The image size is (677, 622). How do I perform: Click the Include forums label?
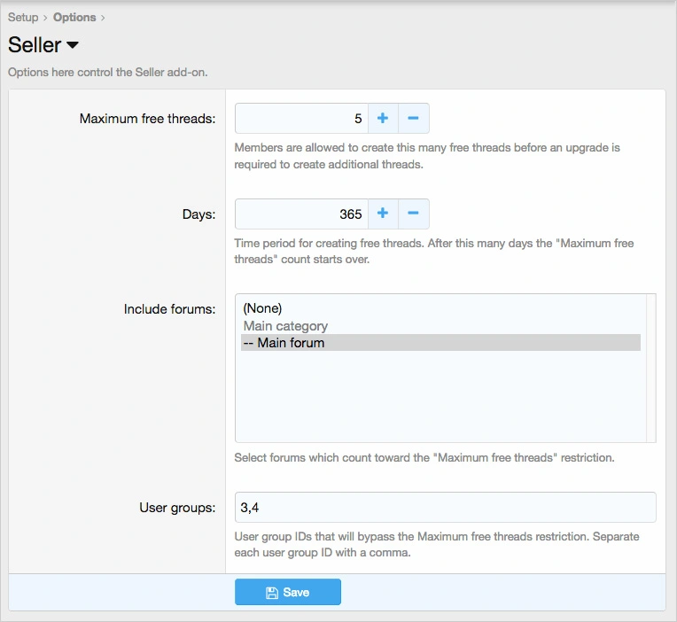click(169, 309)
